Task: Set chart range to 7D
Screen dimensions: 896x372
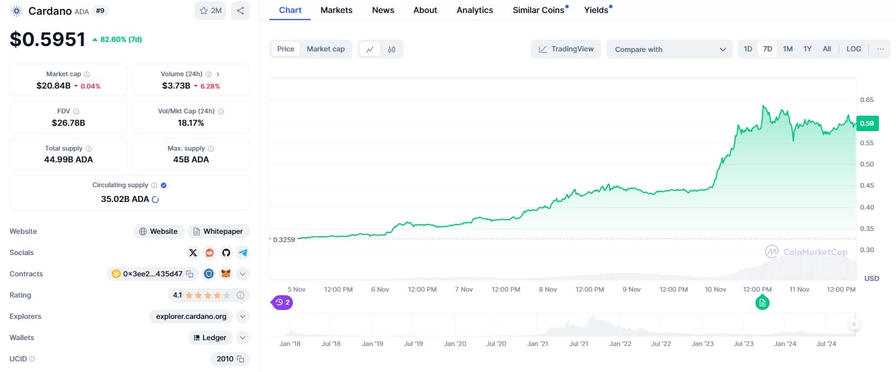Action: pyautogui.click(x=767, y=49)
